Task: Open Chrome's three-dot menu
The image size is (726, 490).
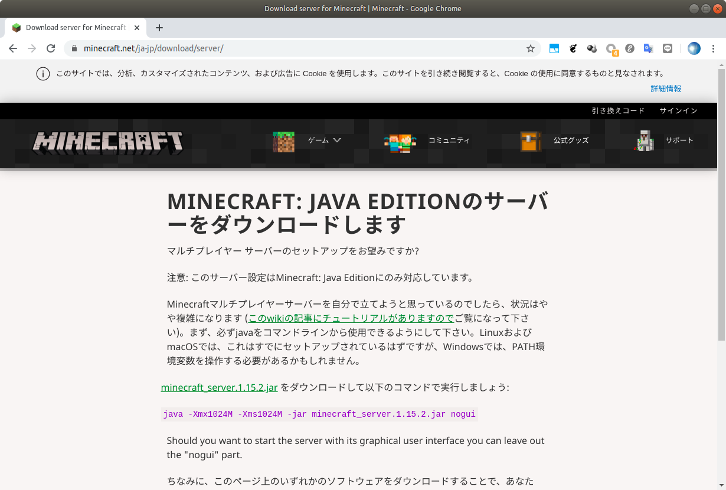Action: coord(714,48)
